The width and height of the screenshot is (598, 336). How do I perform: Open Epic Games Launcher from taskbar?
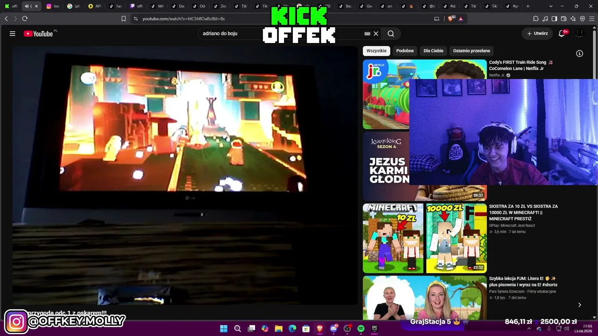pos(375,329)
